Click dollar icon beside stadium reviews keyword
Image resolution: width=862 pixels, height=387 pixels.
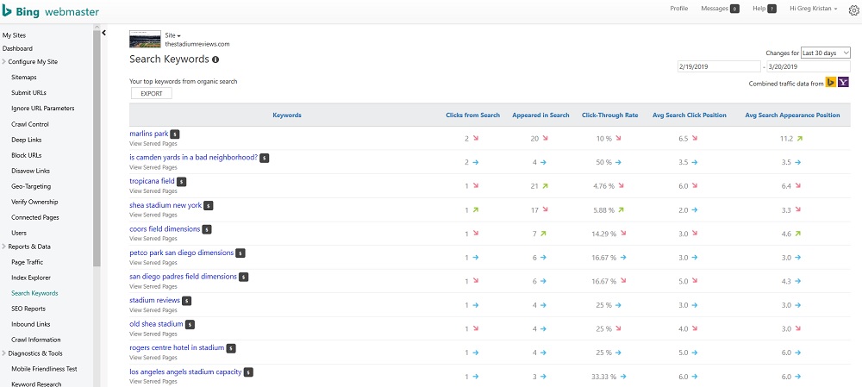(x=187, y=301)
